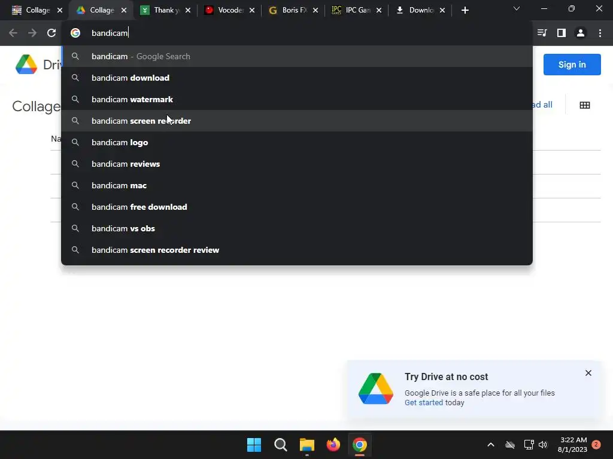Click the Get started link

coord(423,402)
